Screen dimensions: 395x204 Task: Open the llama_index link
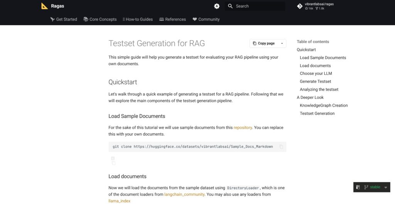120,201
